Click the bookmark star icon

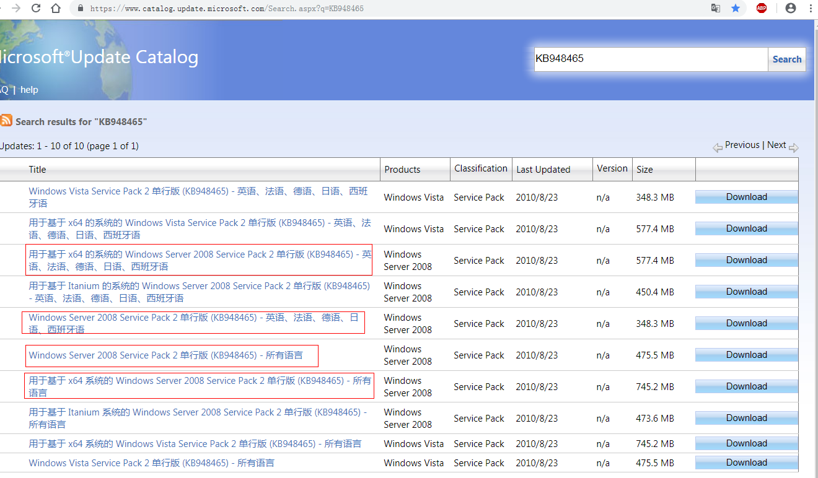point(736,8)
